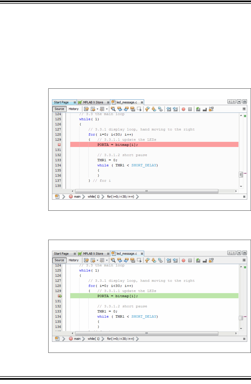Viewport: 251px width, 384px height.
Task: Comment the line in red-breakpoint editor
Action: [198, 109]
